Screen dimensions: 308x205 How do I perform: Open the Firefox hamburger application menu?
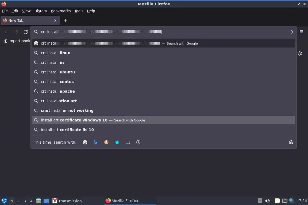(302, 32)
